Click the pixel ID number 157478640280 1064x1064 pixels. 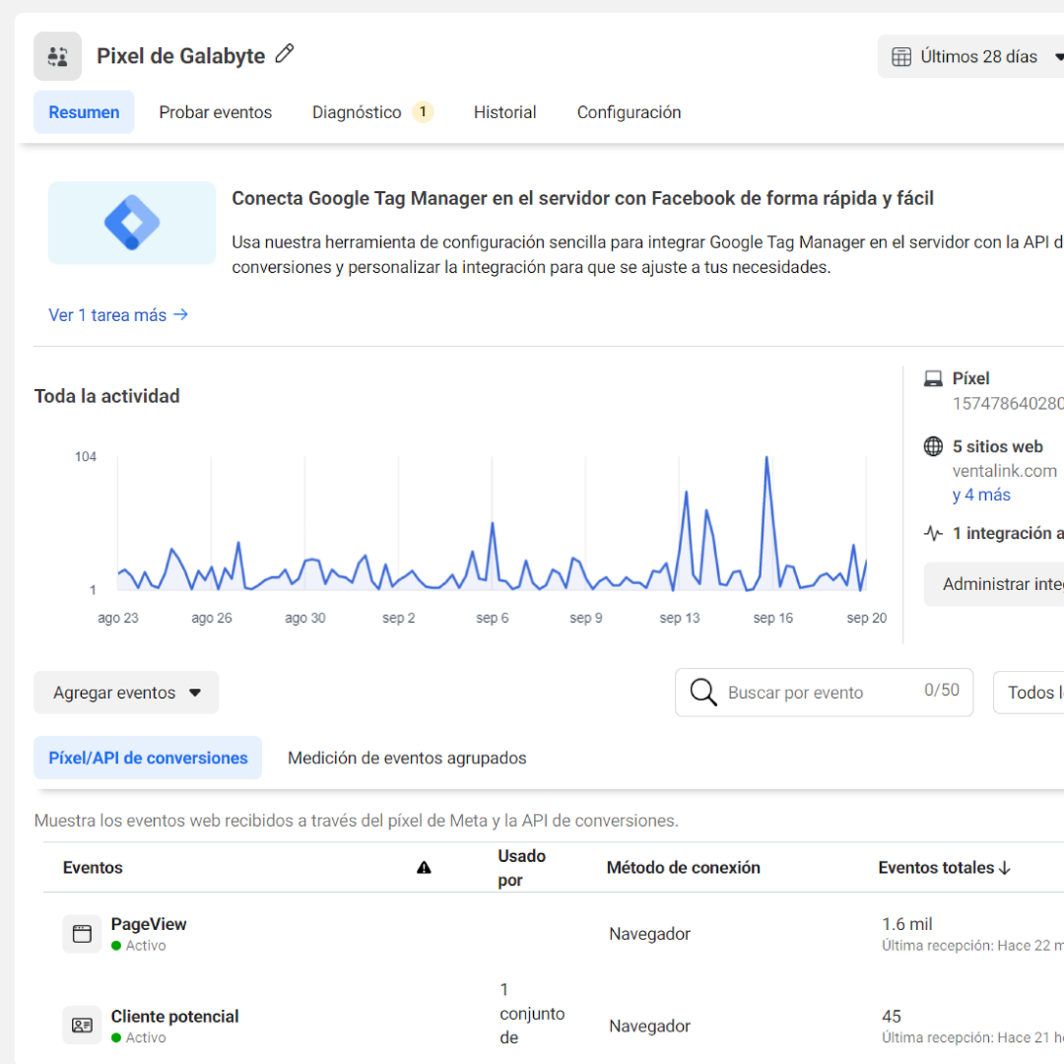pos(1008,404)
